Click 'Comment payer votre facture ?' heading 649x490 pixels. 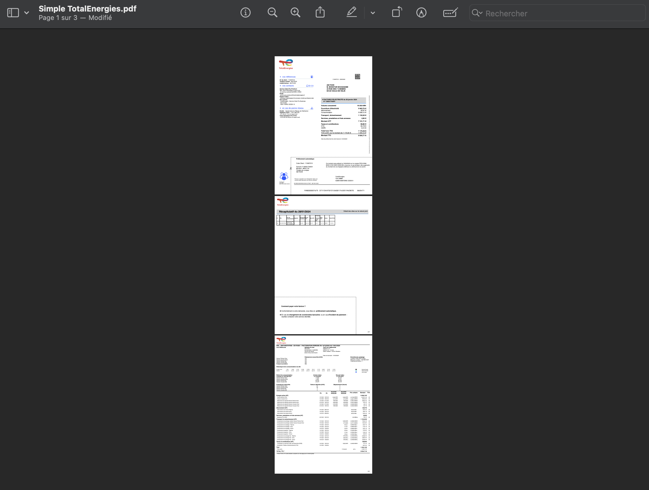coord(293,306)
